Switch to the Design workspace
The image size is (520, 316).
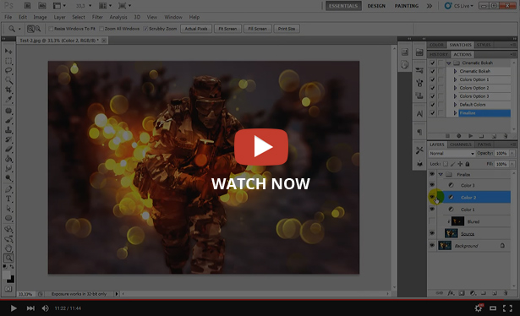pyautogui.click(x=376, y=6)
